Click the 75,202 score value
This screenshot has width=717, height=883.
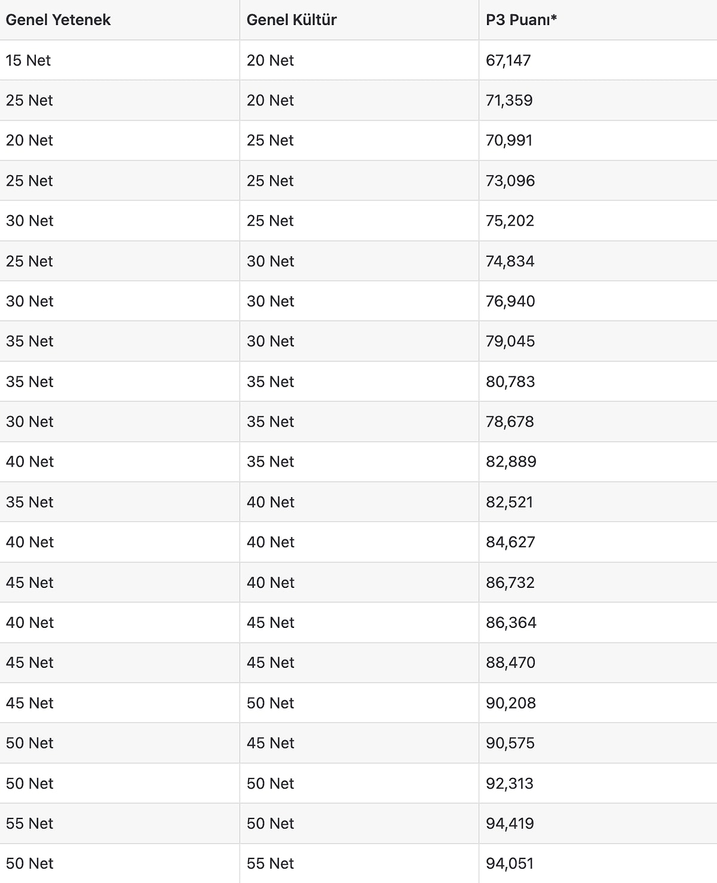coord(510,220)
